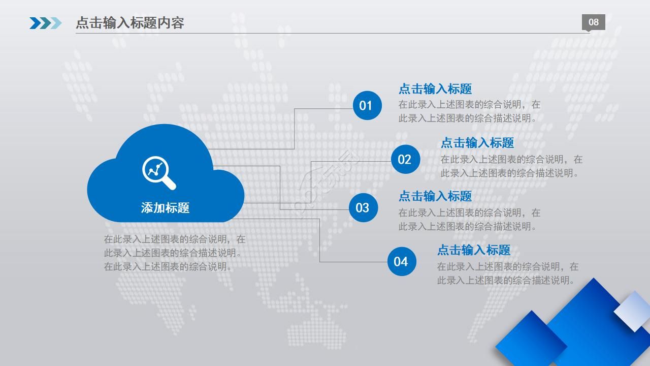Click the three-line description paragraph below the cloud
Viewport: 650px width, 366px height.
coord(174,253)
